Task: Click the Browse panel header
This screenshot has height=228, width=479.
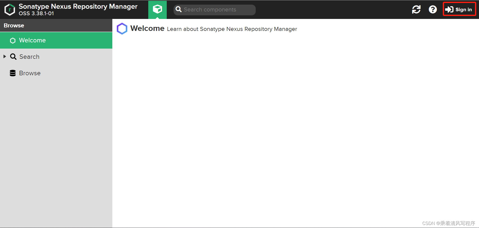Action: [56, 25]
